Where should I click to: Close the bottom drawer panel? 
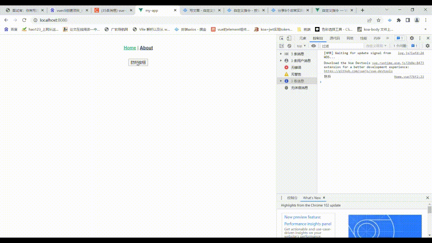click(x=427, y=198)
